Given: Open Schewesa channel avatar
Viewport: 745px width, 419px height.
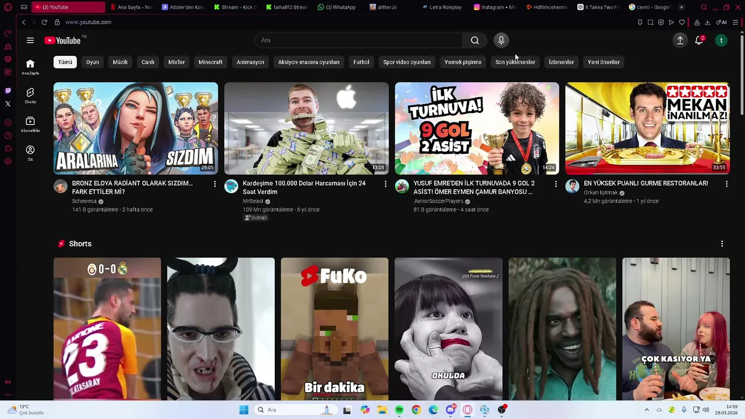Looking at the screenshot, I should [61, 186].
